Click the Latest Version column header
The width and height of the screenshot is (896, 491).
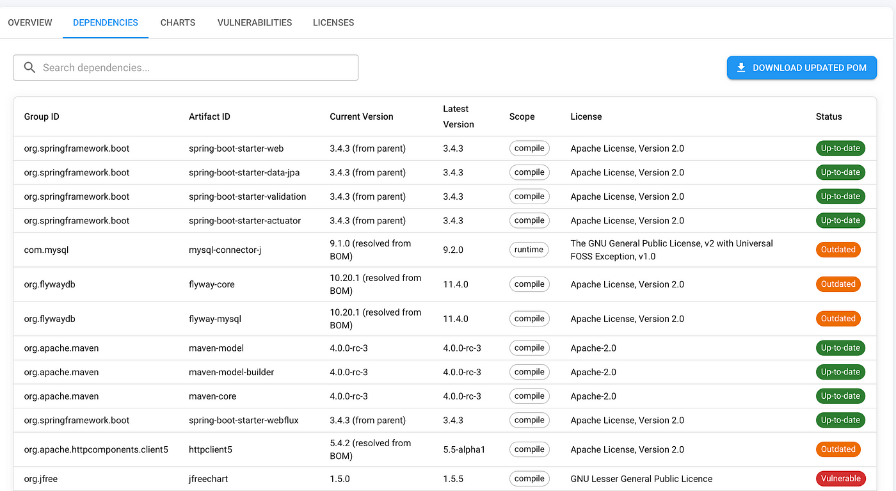point(458,117)
